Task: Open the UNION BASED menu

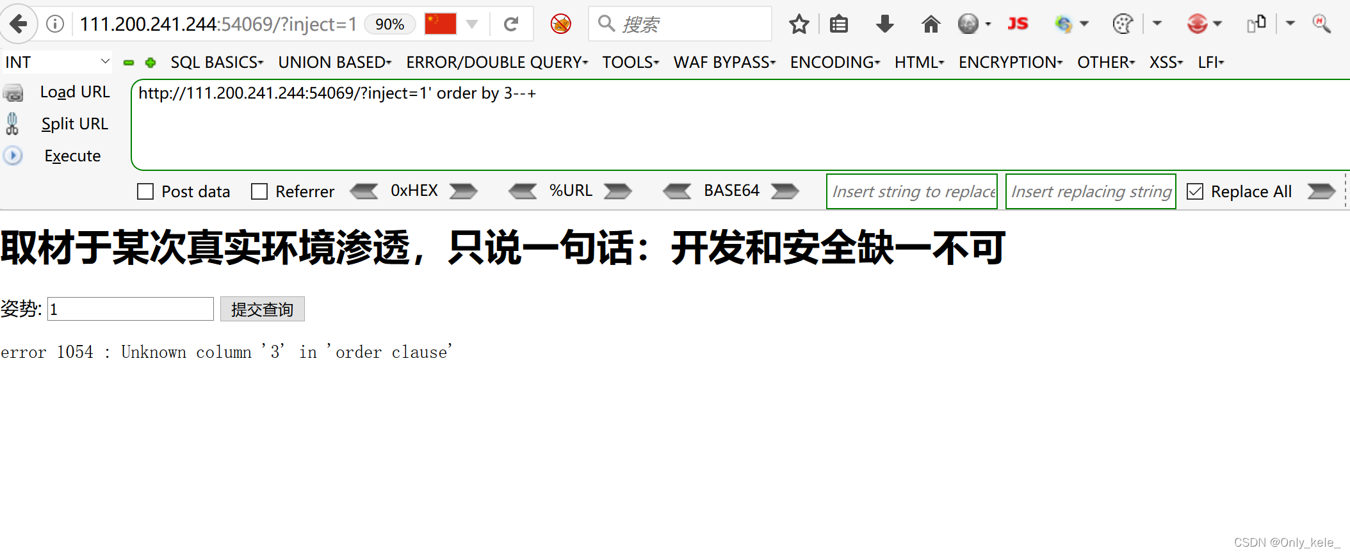Action: pos(335,63)
